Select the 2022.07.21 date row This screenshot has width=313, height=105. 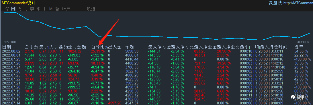(x=156, y=83)
